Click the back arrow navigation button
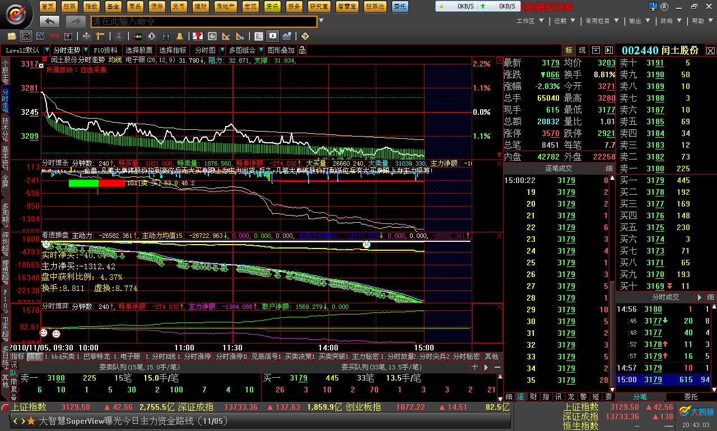The height and width of the screenshot is (431, 717). pos(50,21)
